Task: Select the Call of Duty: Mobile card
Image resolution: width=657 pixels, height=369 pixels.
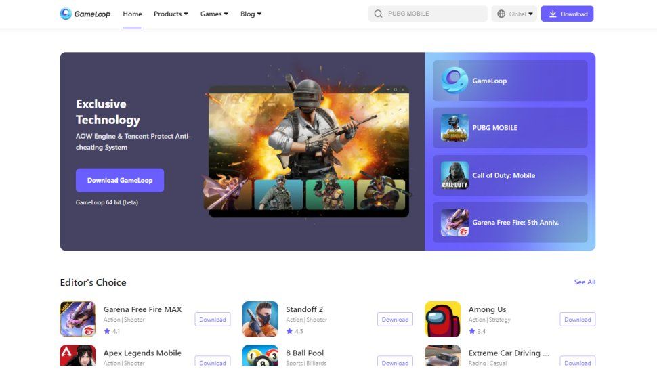Action: pos(510,175)
